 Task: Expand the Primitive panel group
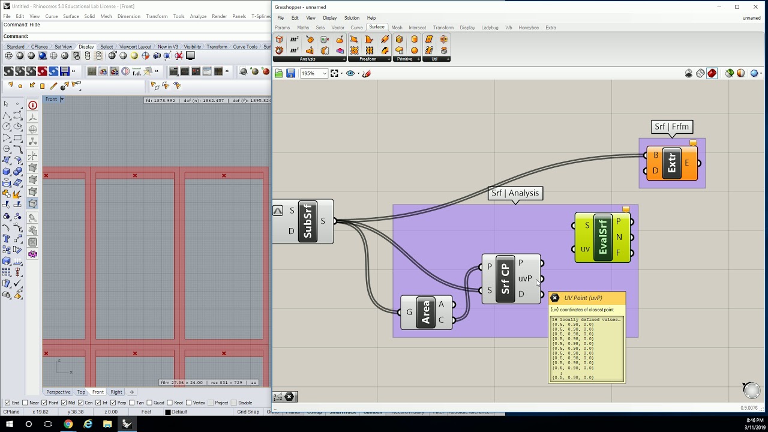pyautogui.click(x=419, y=59)
